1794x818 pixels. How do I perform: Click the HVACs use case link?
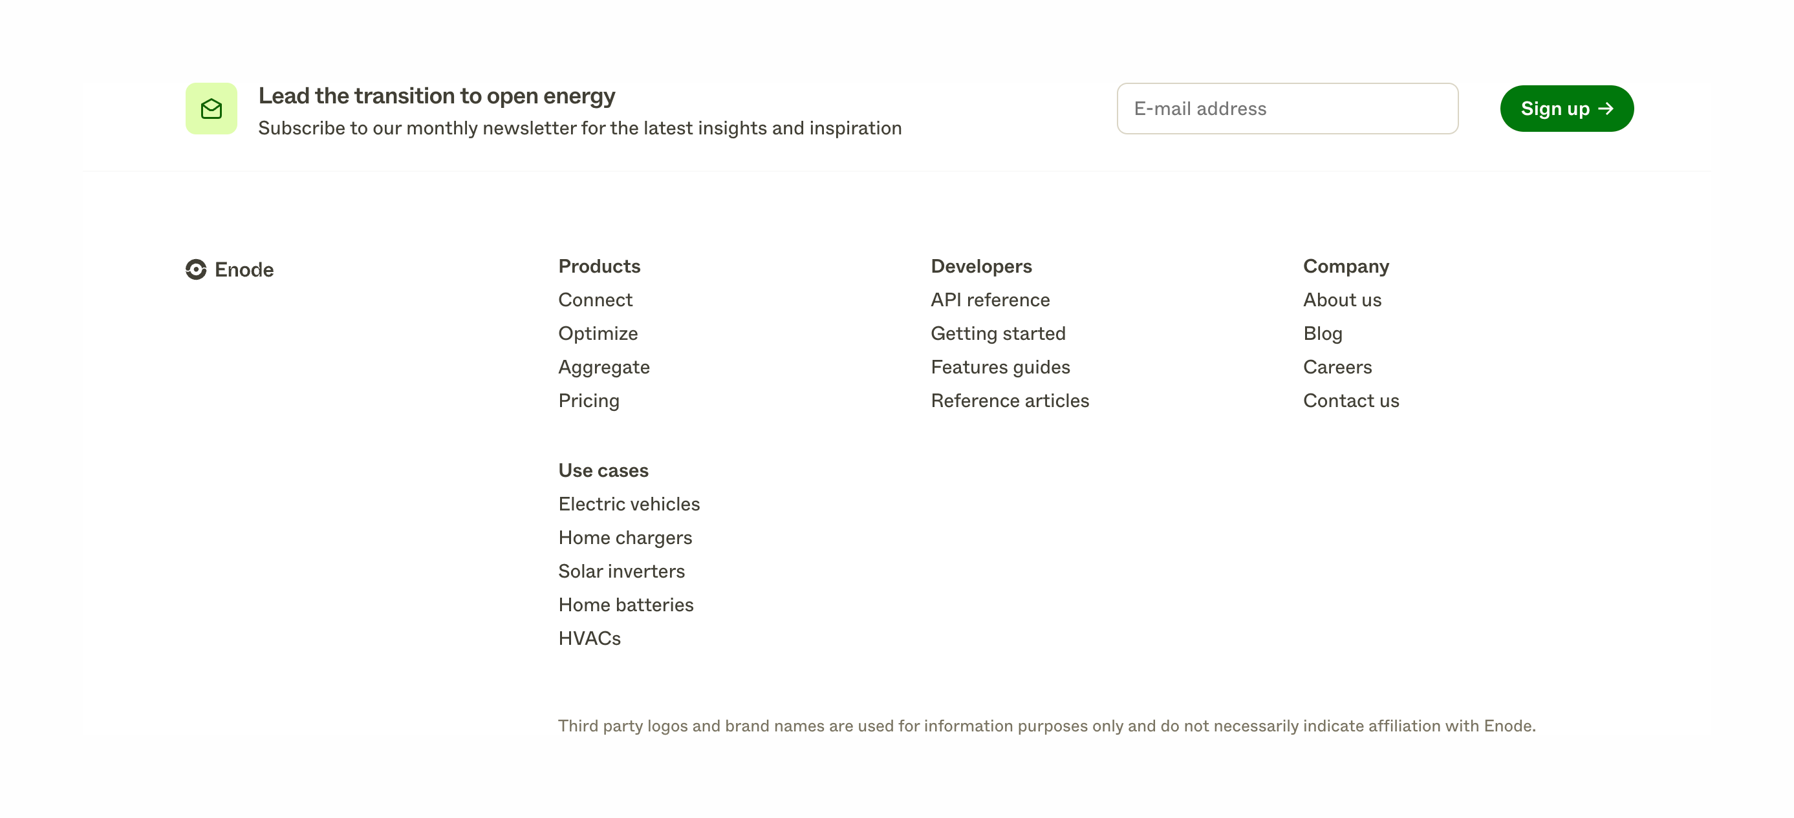click(589, 638)
